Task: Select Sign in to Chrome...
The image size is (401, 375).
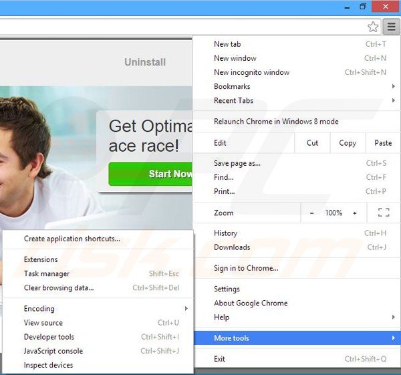Action: click(x=297, y=268)
